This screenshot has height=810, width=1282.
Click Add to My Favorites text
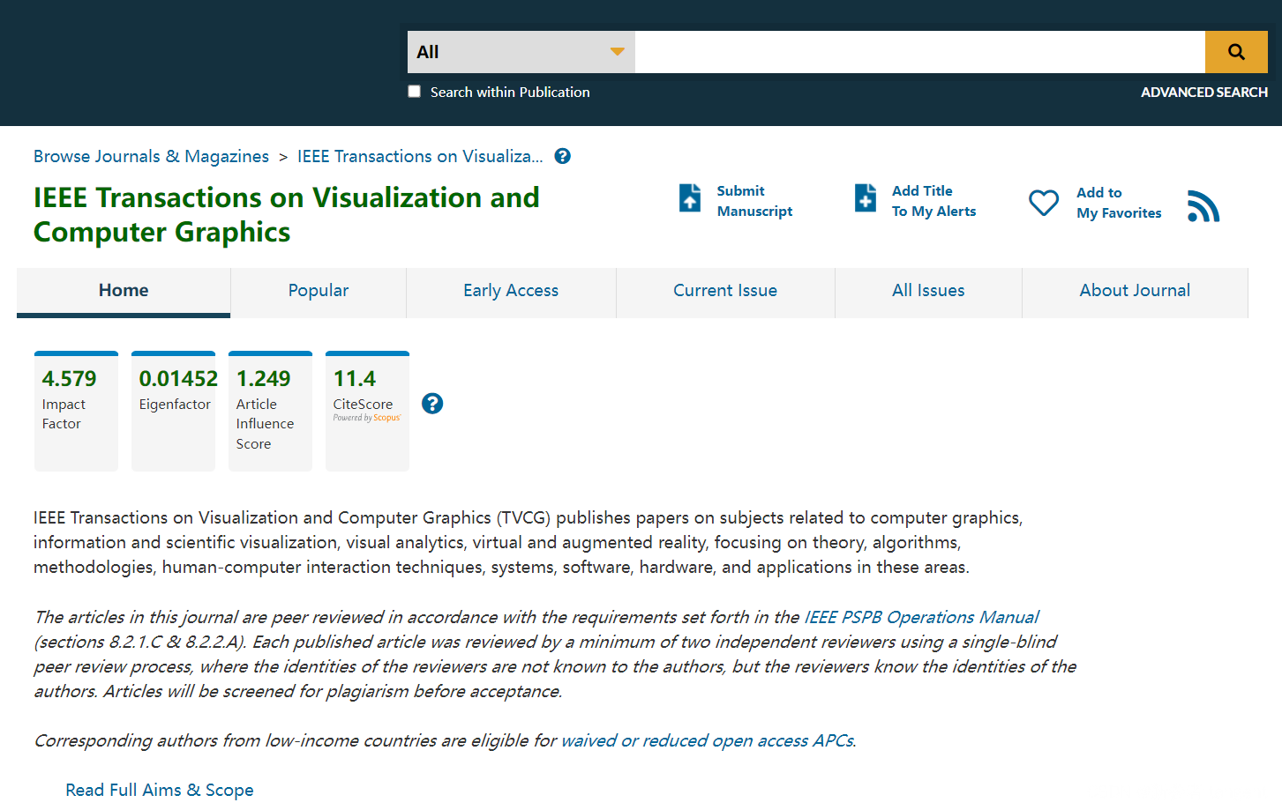(1119, 203)
